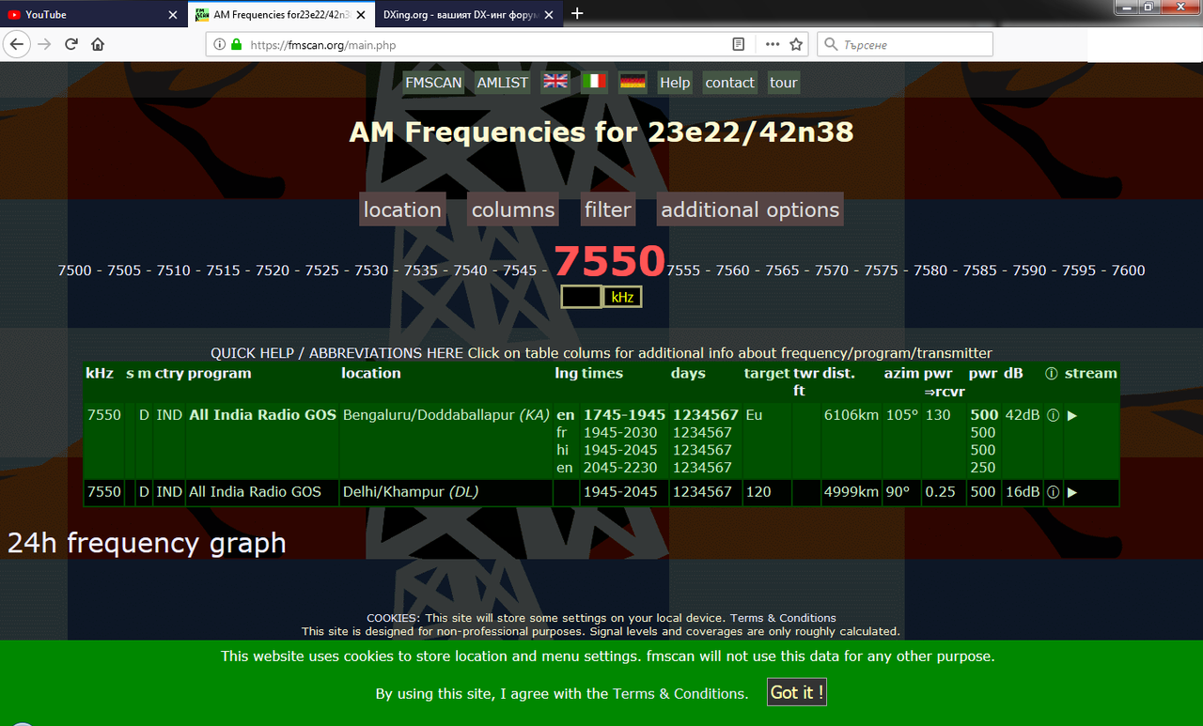The image size is (1203, 726).
Task: Start the site tour
Action: coord(784,83)
